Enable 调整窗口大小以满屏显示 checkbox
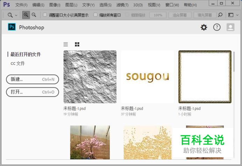The height and width of the screenshot is (166, 242). tap(45, 15)
